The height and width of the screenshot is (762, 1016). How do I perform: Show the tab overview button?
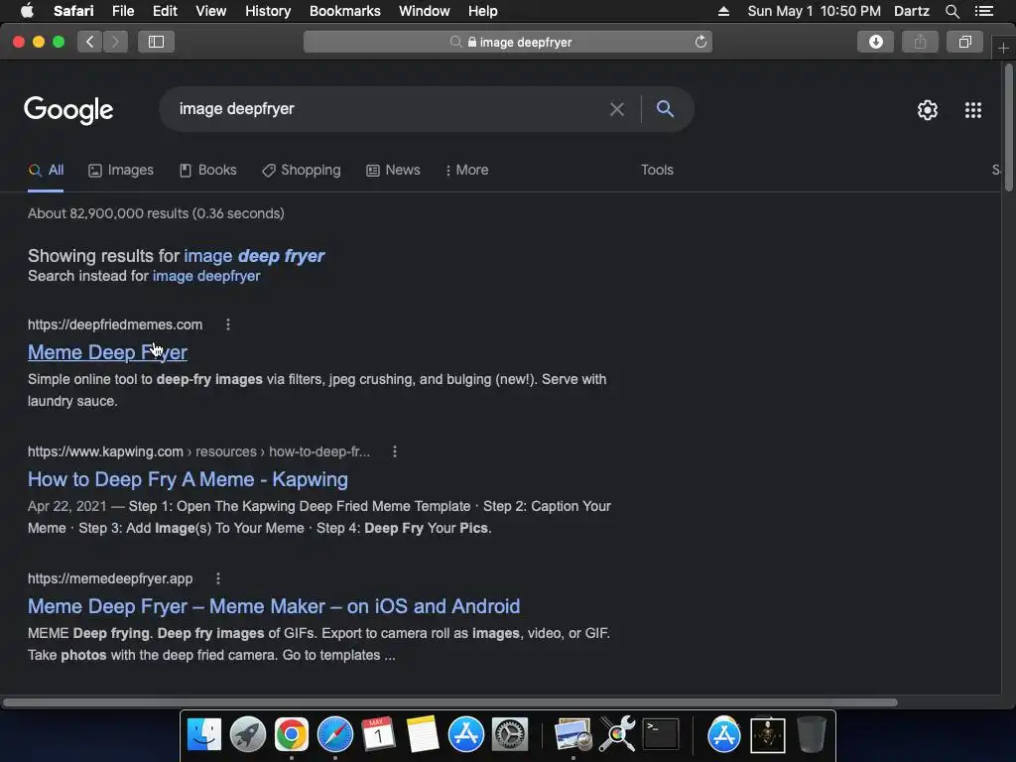pos(964,42)
